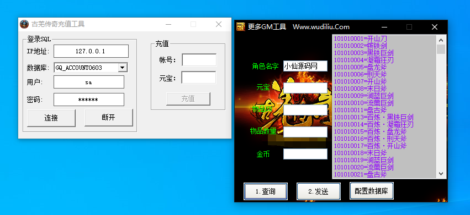Click the 用户 field containing sa
This screenshot has width=470, height=215.
pos(89,82)
